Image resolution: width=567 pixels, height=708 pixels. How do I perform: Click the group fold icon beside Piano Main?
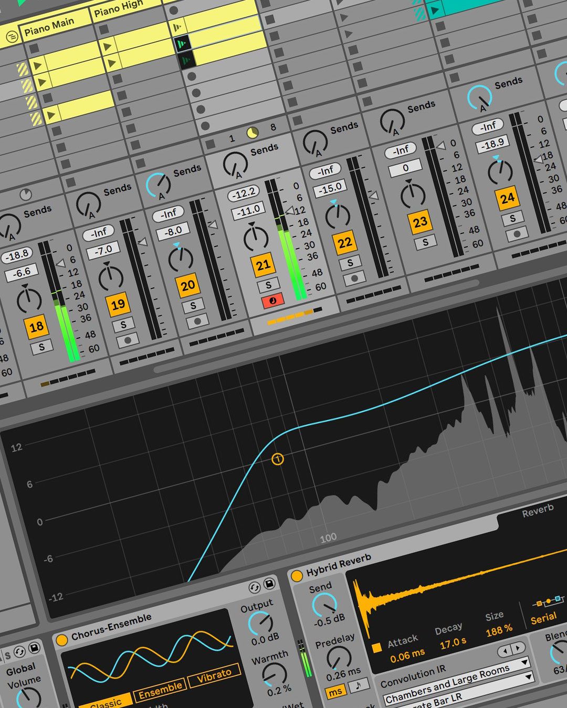pyautogui.click(x=12, y=37)
